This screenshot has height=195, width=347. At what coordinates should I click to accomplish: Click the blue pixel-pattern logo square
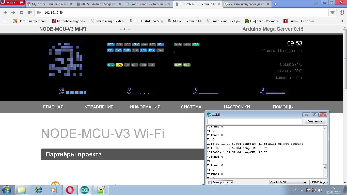click(x=66, y=59)
